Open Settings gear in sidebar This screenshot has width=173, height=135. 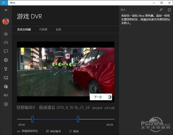(x=6, y=104)
